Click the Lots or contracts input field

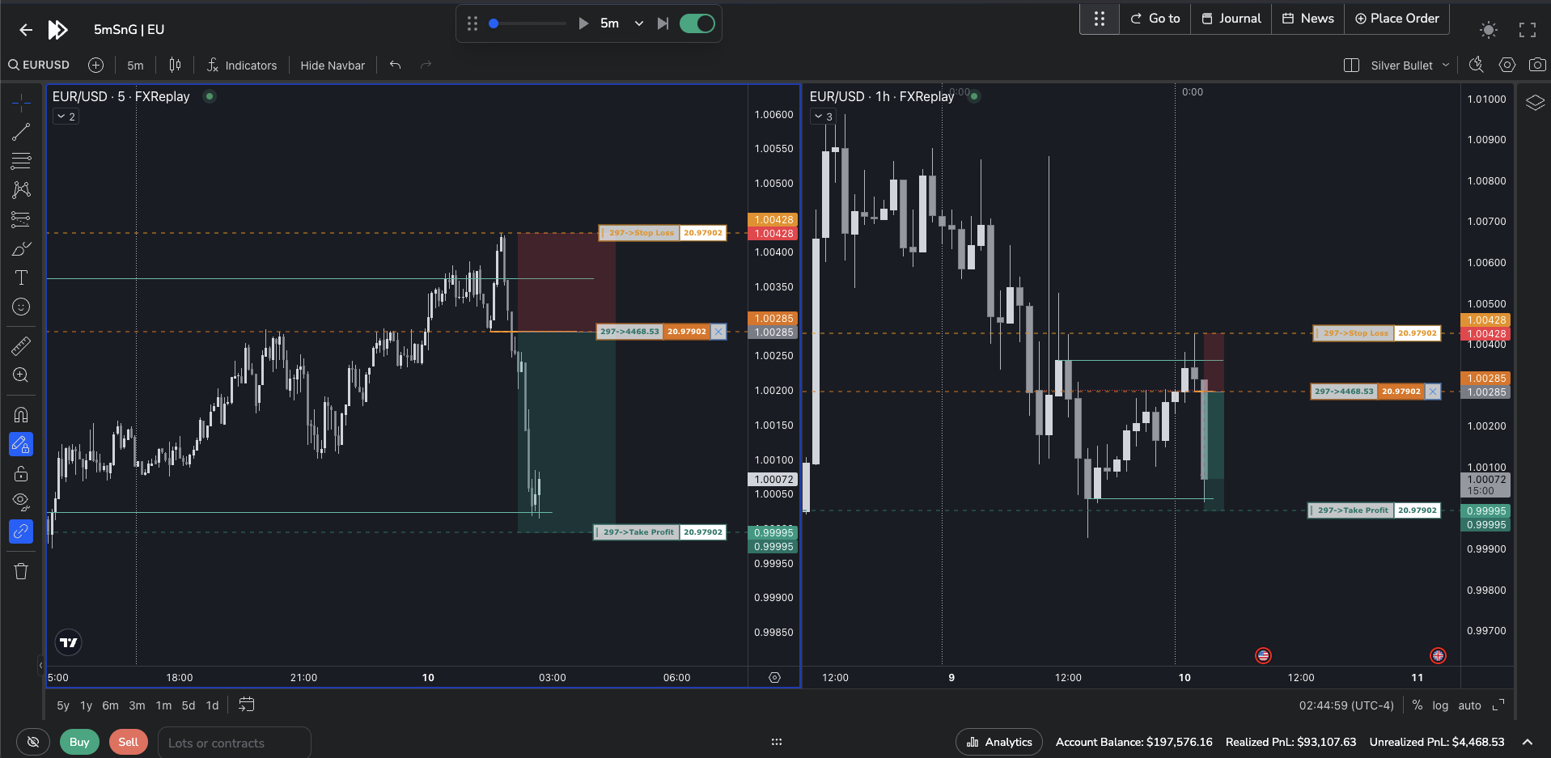(234, 742)
